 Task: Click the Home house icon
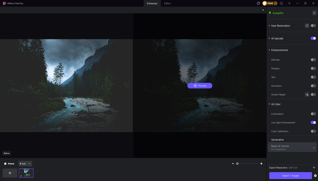click(5, 164)
